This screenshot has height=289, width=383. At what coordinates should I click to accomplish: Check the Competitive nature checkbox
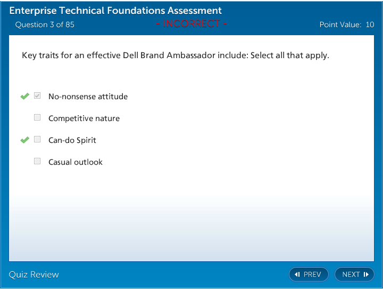coord(37,118)
